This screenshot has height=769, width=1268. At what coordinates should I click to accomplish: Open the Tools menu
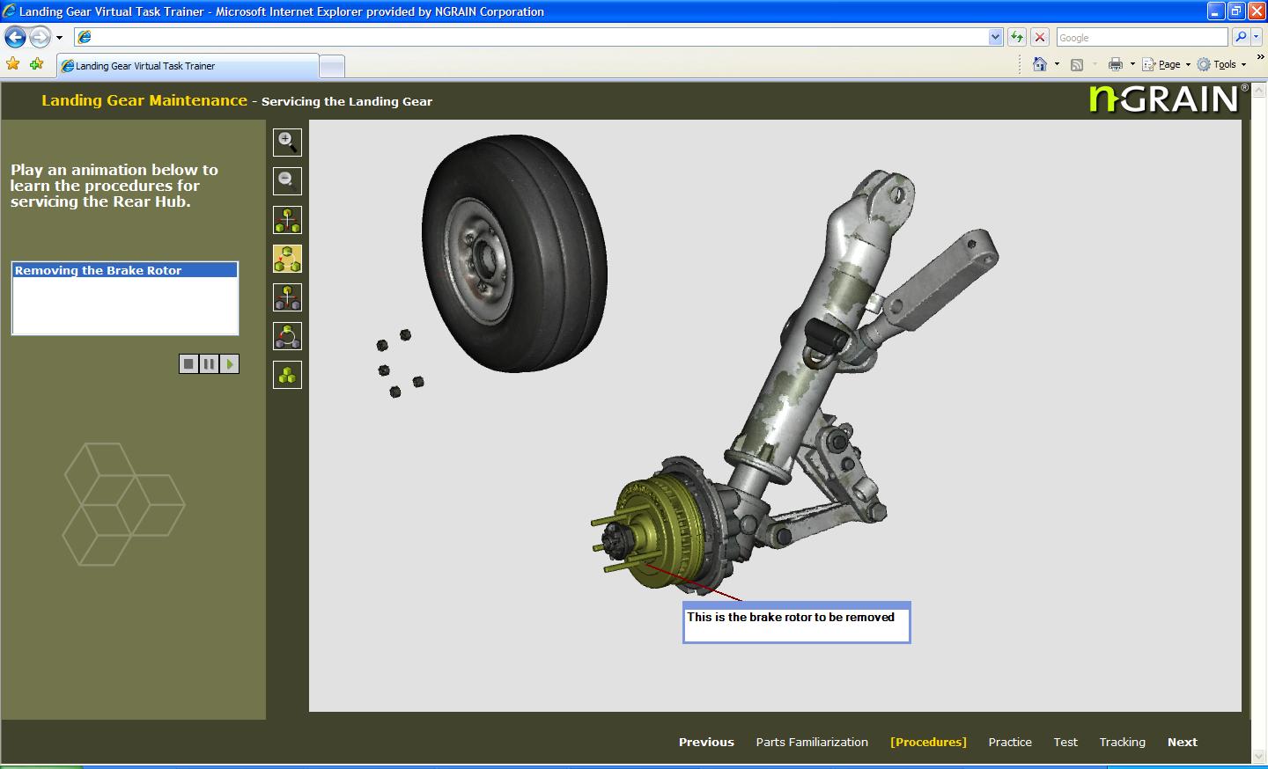(x=1221, y=64)
